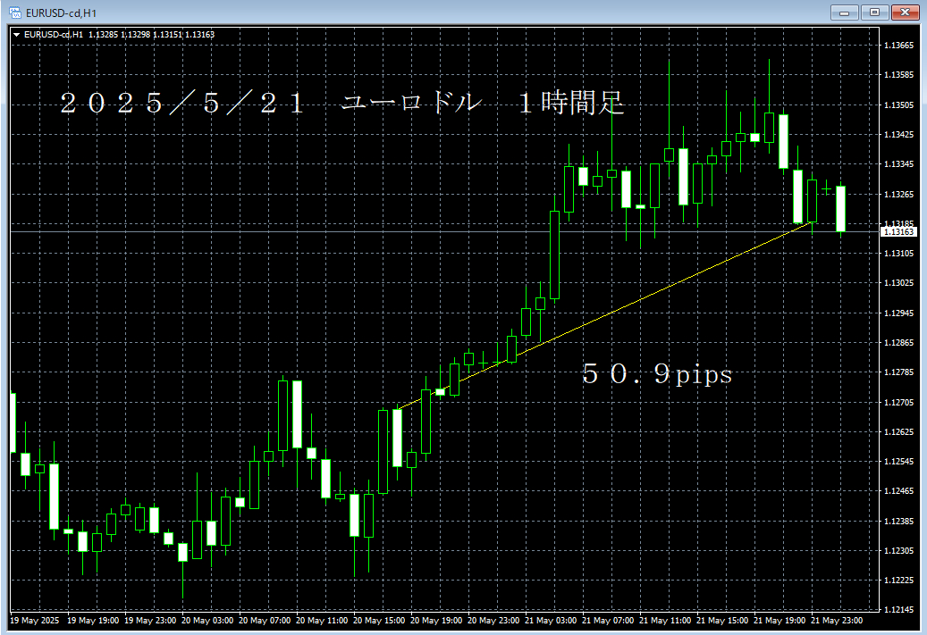
Task: Click the 1.13505 price scale label
Action: [x=898, y=105]
